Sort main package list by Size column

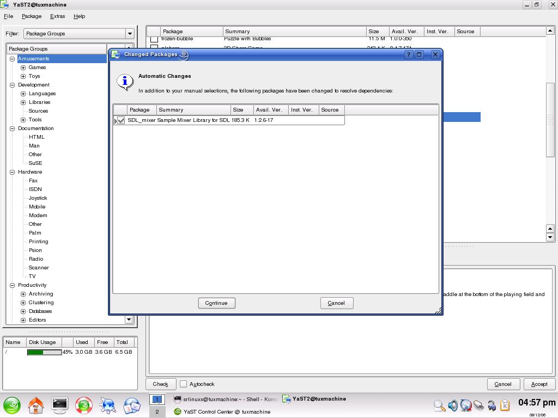coord(377,31)
